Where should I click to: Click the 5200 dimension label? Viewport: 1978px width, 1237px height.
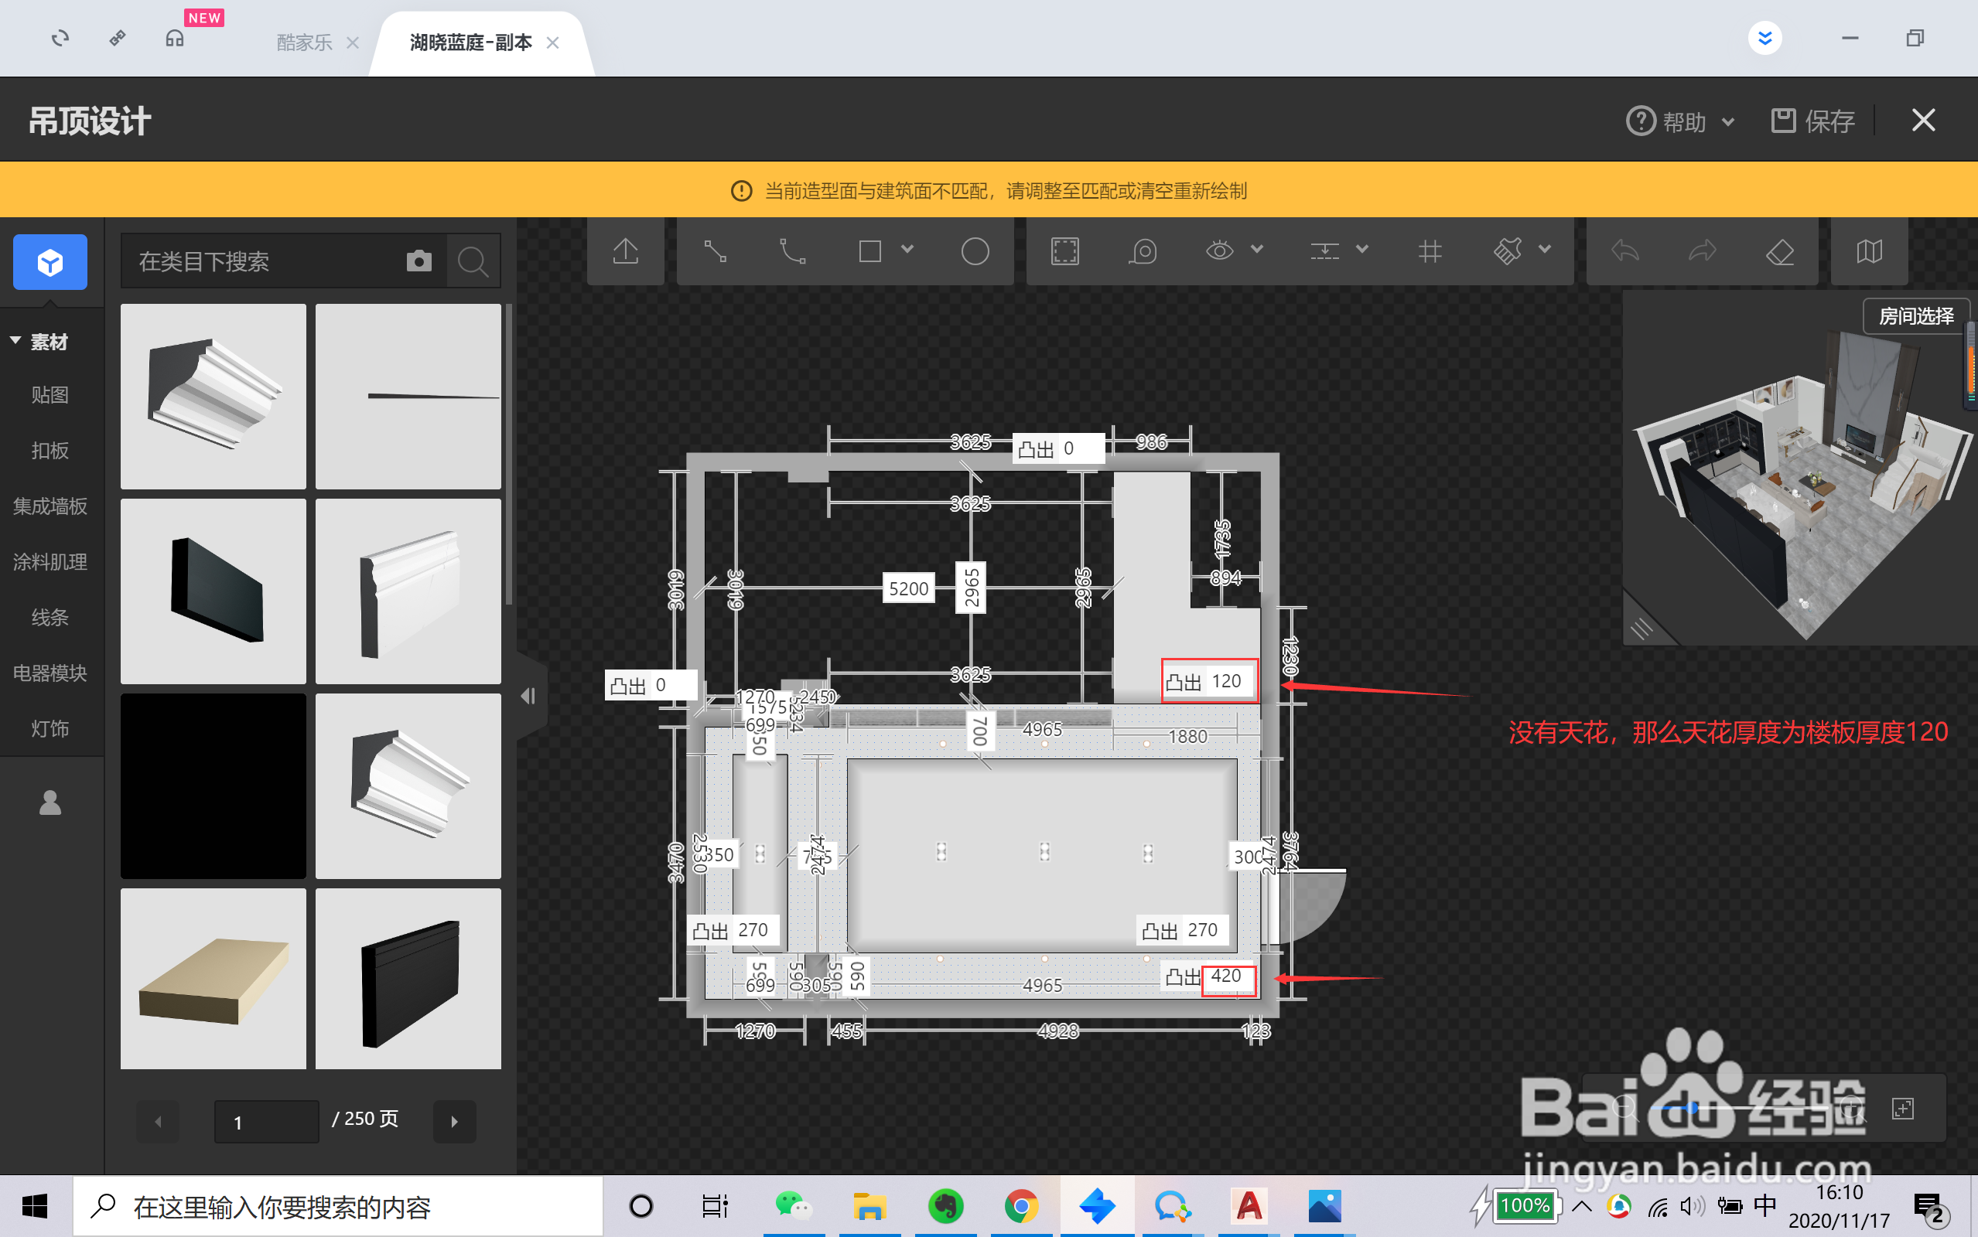(907, 588)
